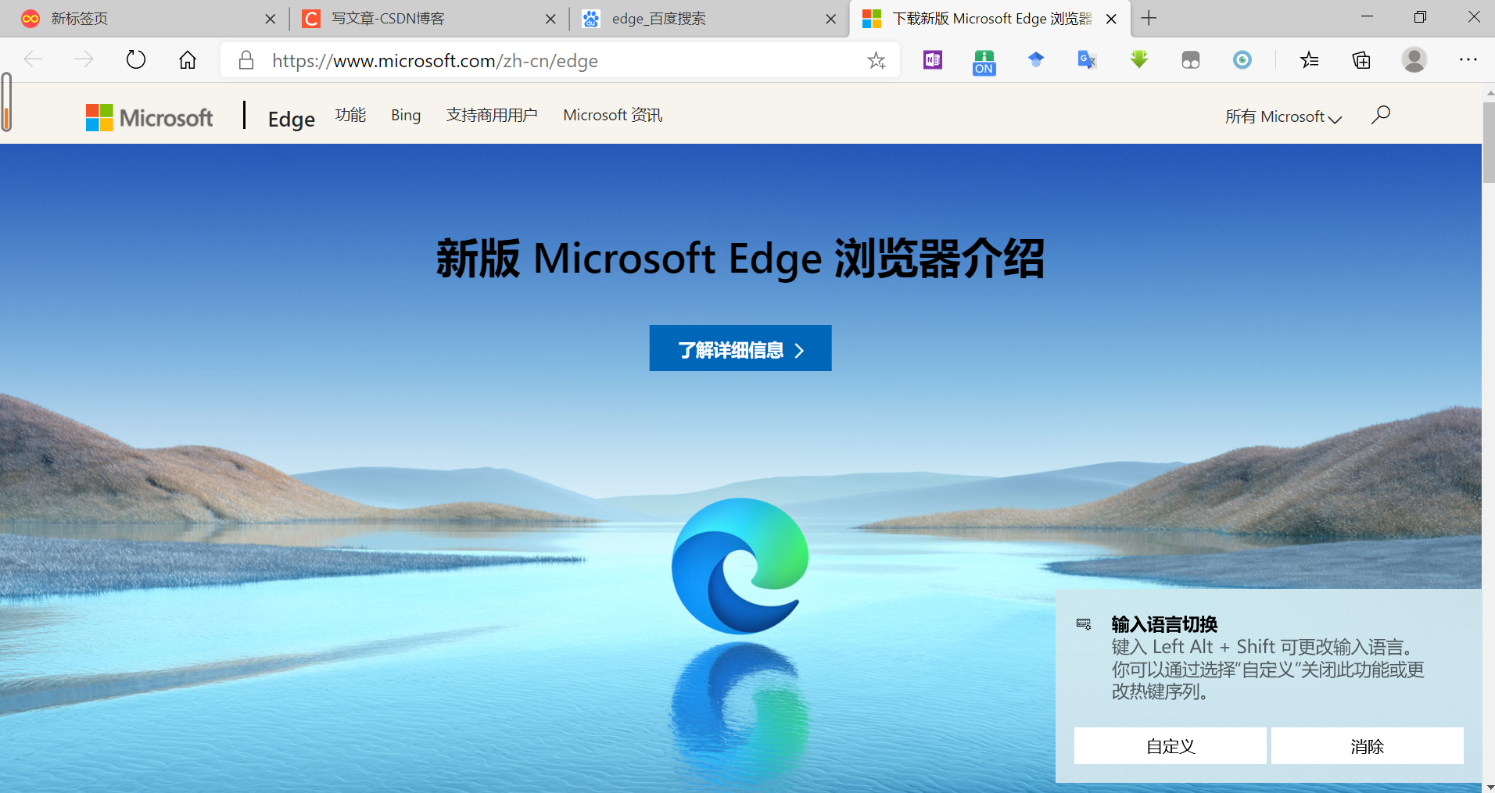The image size is (1495, 793).
Task: Click the Google Translate extension icon
Action: coord(1086,59)
